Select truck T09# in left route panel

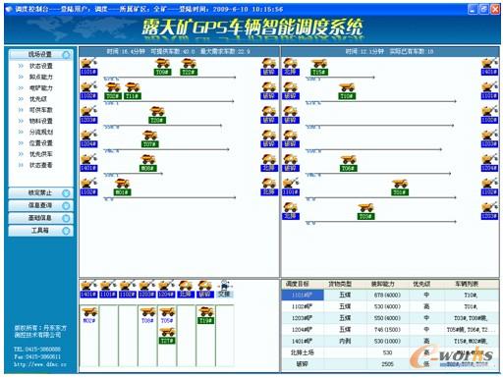(x=162, y=67)
